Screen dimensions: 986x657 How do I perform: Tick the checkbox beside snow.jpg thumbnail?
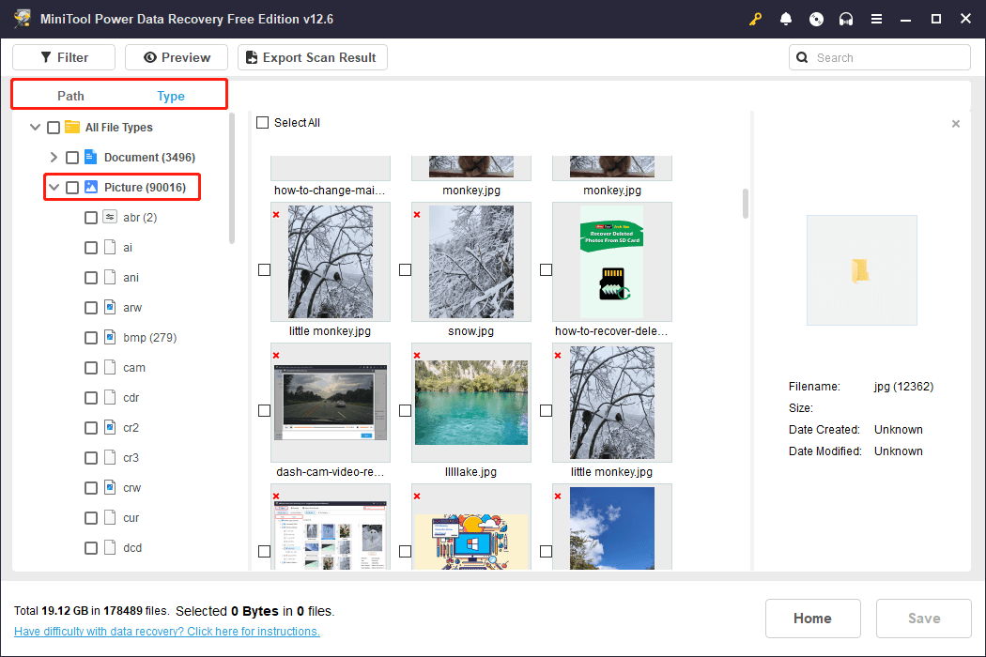(405, 269)
